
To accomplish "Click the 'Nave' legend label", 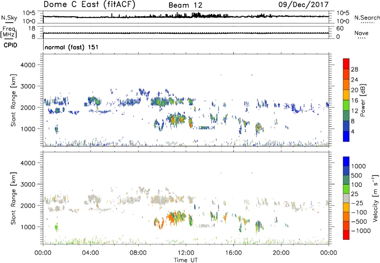I will tap(361, 33).
